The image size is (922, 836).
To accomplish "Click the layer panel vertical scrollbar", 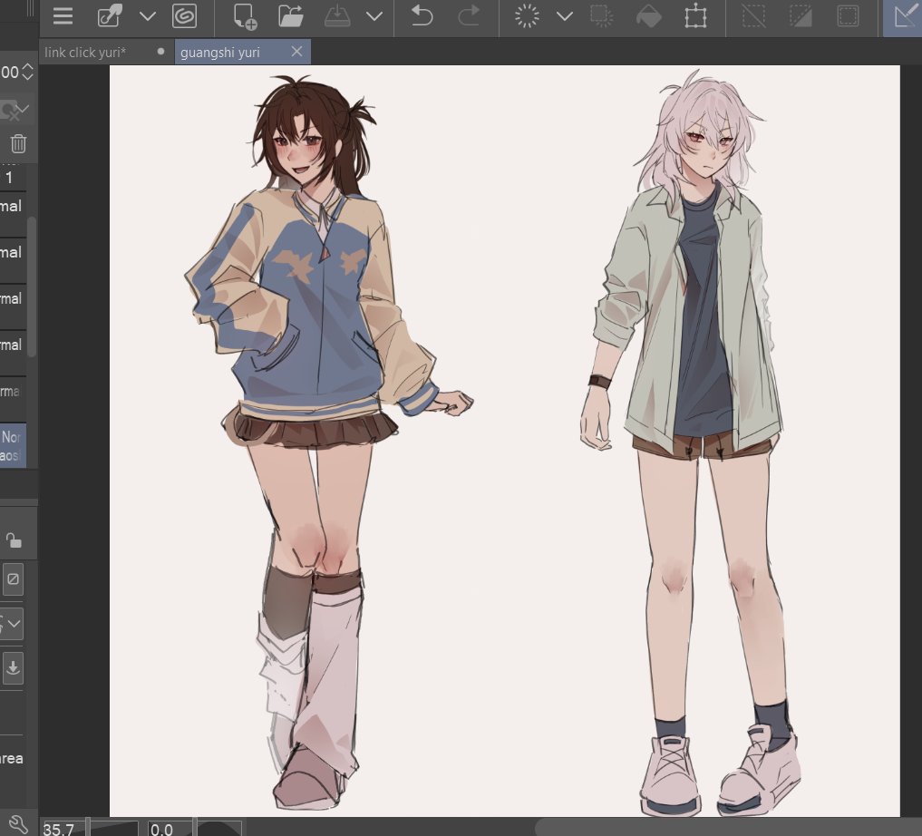I will point(33,287).
